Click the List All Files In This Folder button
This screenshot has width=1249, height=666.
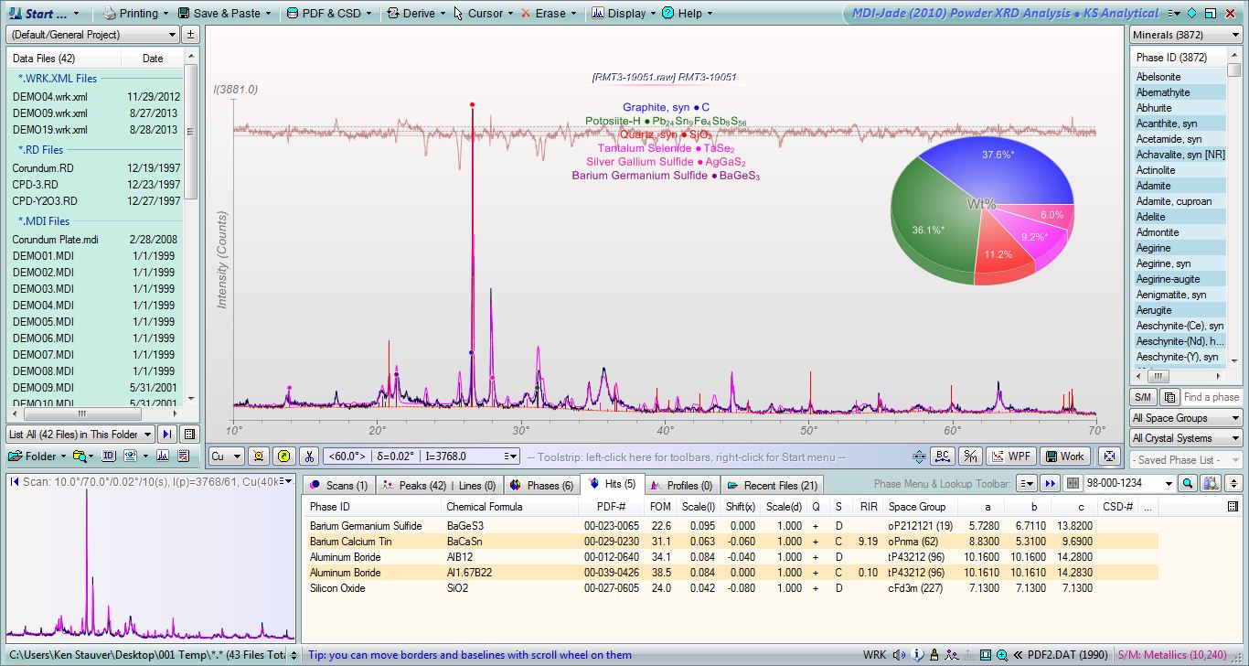pos(80,434)
